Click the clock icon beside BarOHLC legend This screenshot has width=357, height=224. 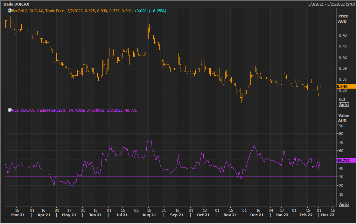pos(9,11)
